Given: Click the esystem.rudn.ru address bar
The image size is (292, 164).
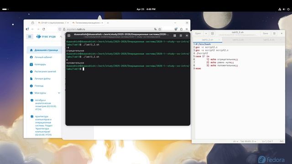Looking at the screenshot, I should pos(110,29).
